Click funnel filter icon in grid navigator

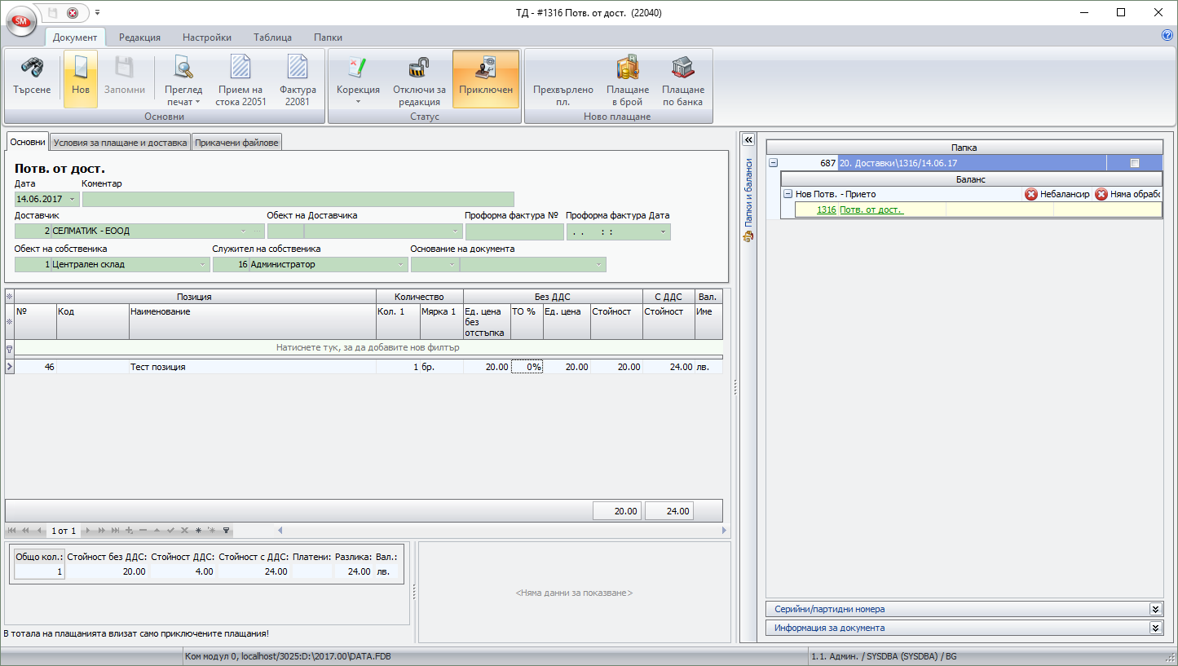[227, 531]
